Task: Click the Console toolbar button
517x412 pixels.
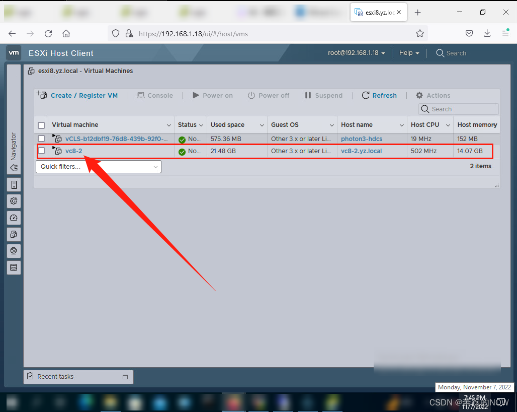Action: [x=155, y=95]
